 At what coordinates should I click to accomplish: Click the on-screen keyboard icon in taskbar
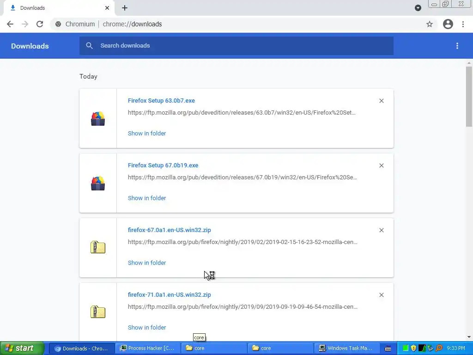tap(388, 349)
